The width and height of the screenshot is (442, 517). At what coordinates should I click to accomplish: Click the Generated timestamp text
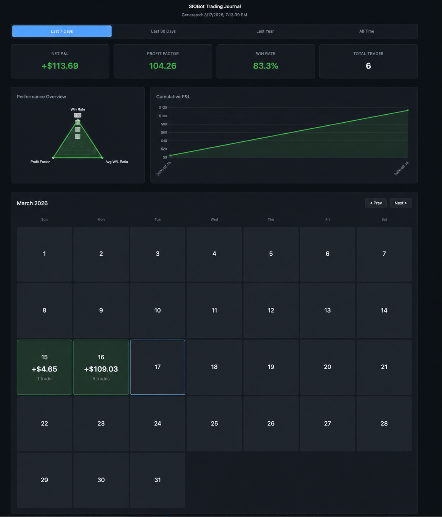(x=214, y=15)
